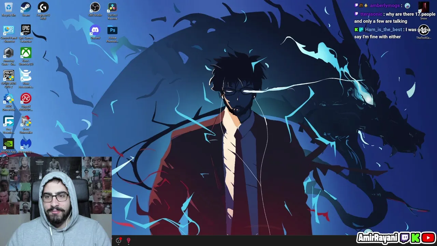
Task: Open Xbox Shortcut (2) icon
Action: [x=26, y=57]
